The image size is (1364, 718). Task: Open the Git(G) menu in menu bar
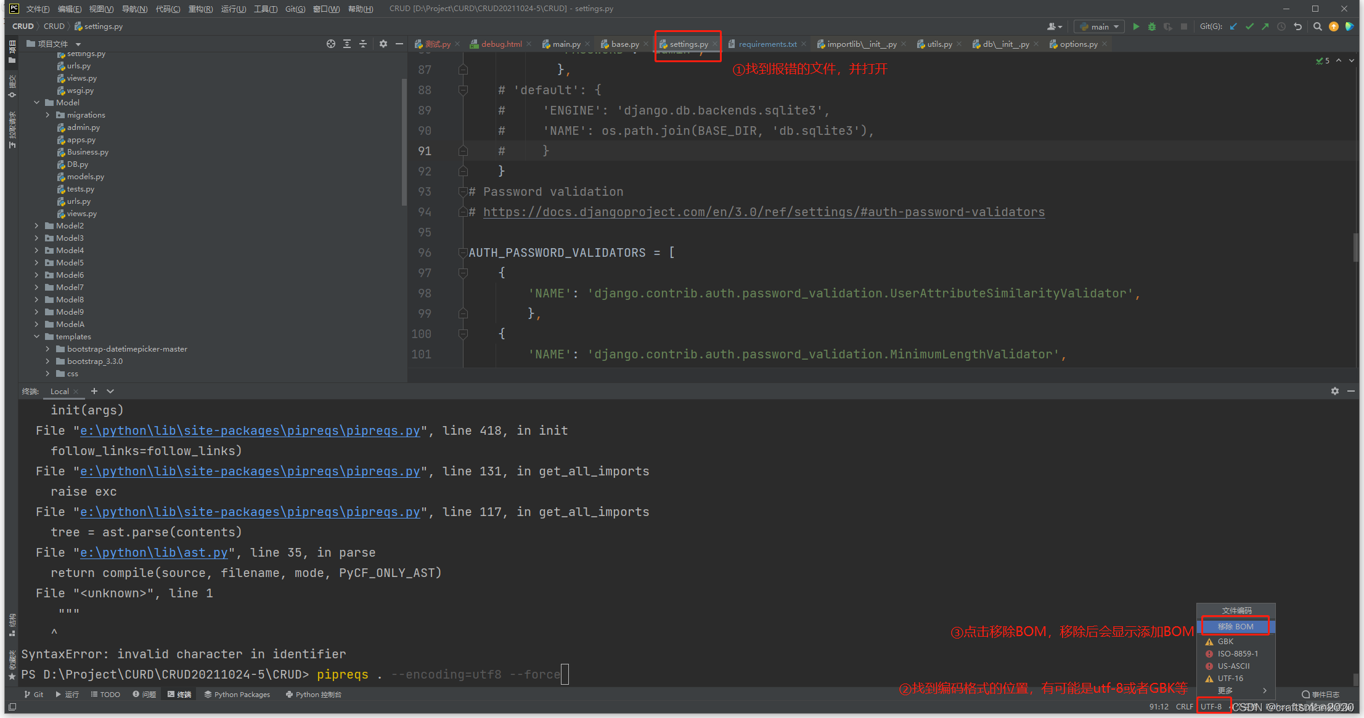click(295, 9)
